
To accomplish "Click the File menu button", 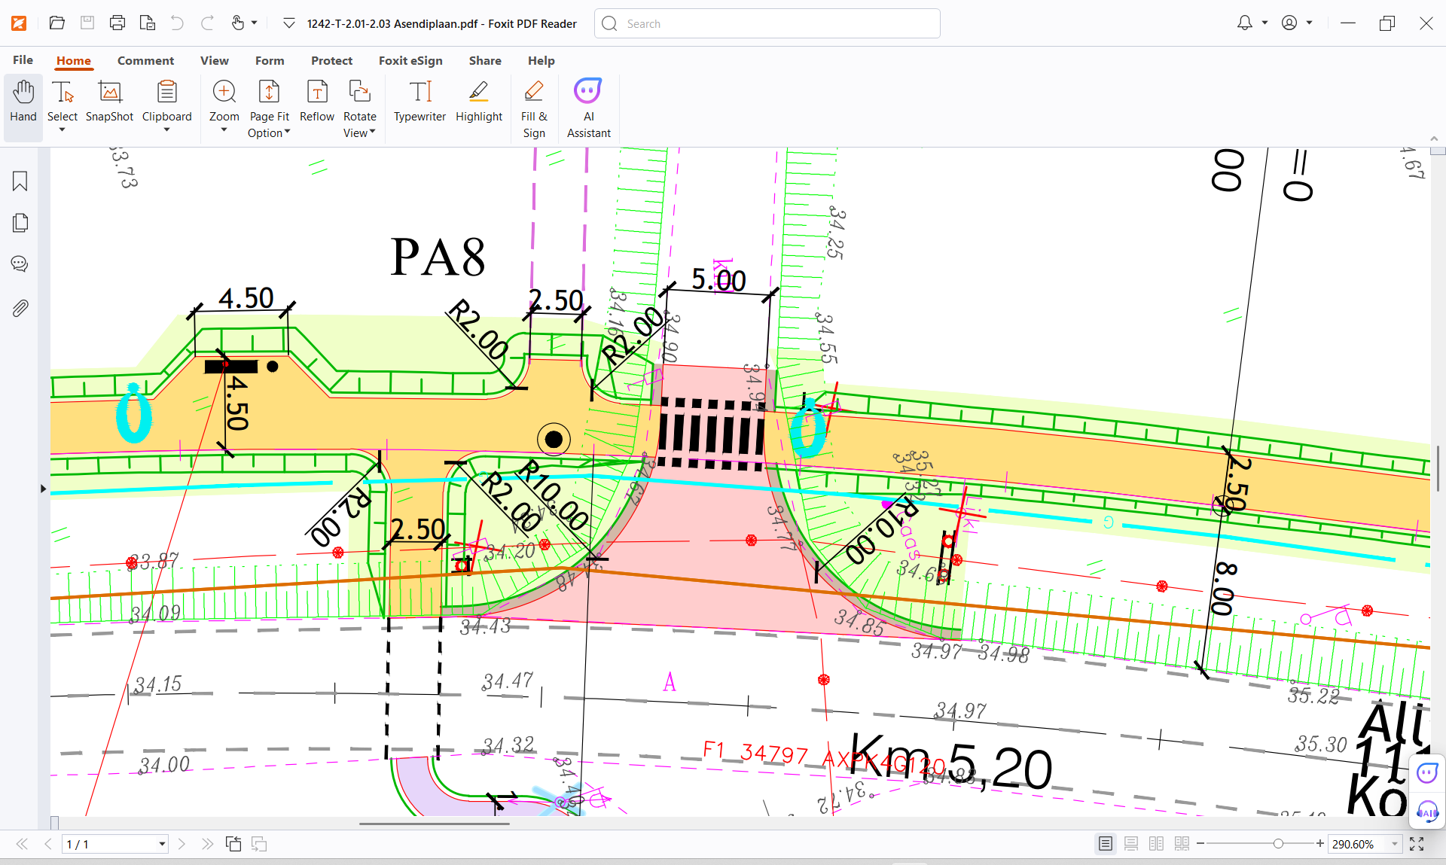I will pyautogui.click(x=23, y=60).
